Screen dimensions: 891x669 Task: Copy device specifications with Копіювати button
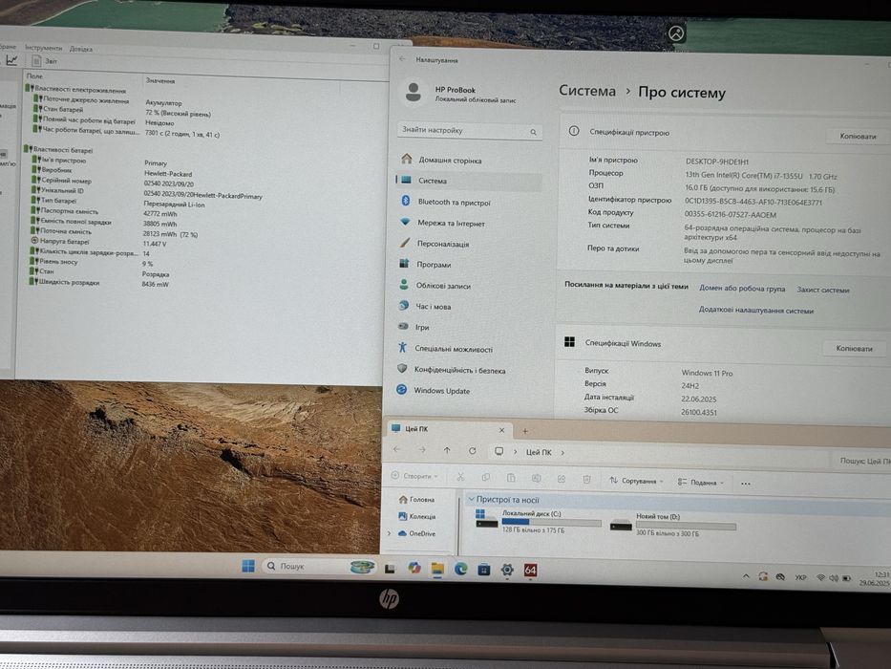[858, 136]
